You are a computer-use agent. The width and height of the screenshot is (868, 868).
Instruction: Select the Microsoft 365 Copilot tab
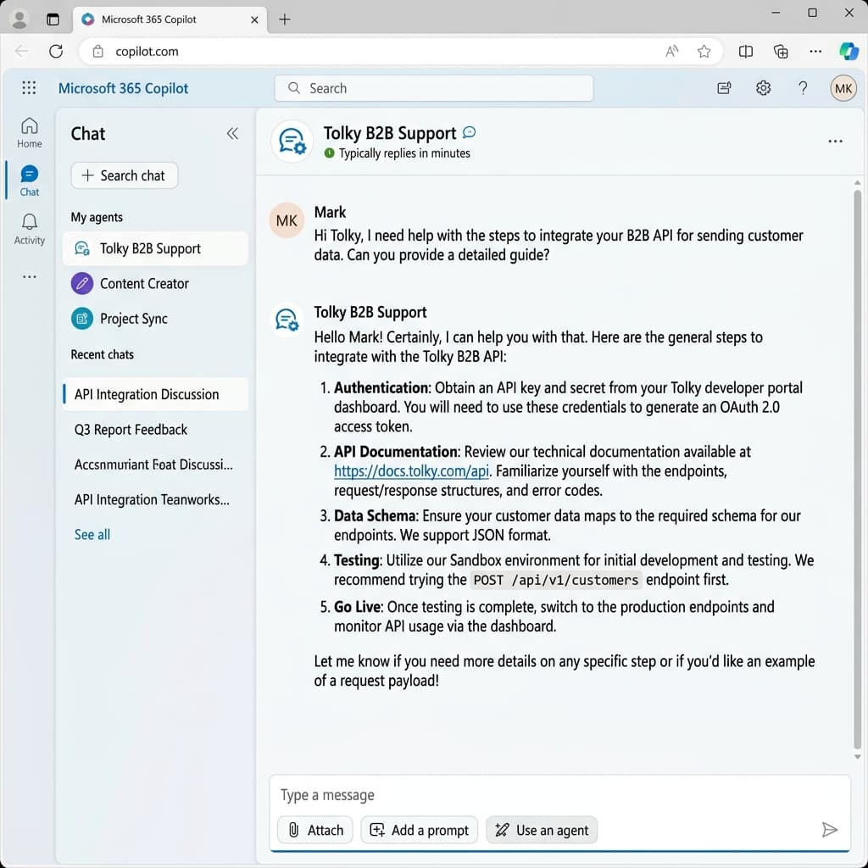170,19
